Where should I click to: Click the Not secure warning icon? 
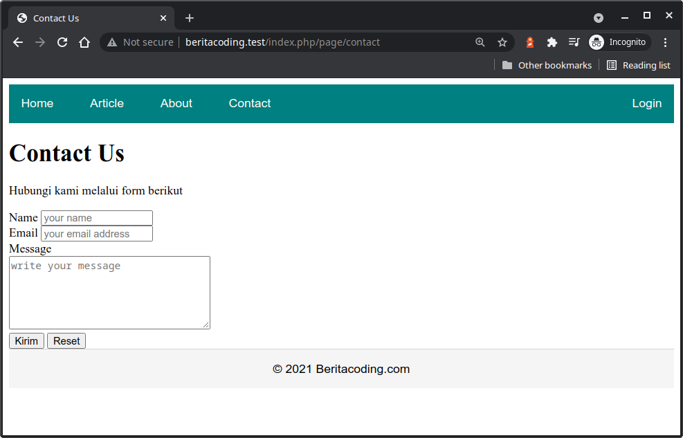point(112,42)
